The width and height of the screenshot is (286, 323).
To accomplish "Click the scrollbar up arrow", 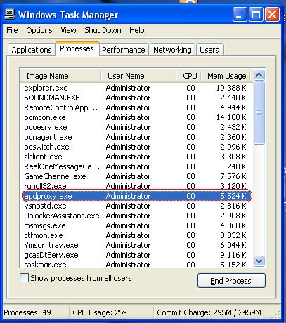I will click(x=259, y=75).
